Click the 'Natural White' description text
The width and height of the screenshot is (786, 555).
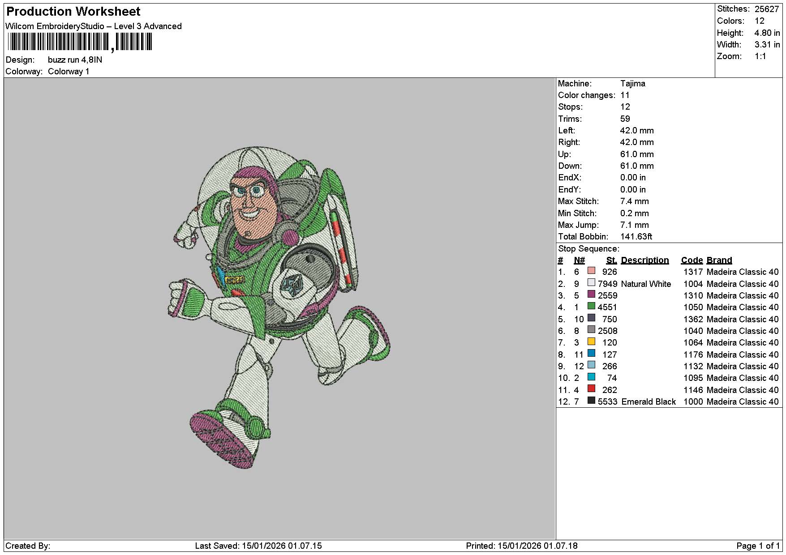tap(646, 284)
